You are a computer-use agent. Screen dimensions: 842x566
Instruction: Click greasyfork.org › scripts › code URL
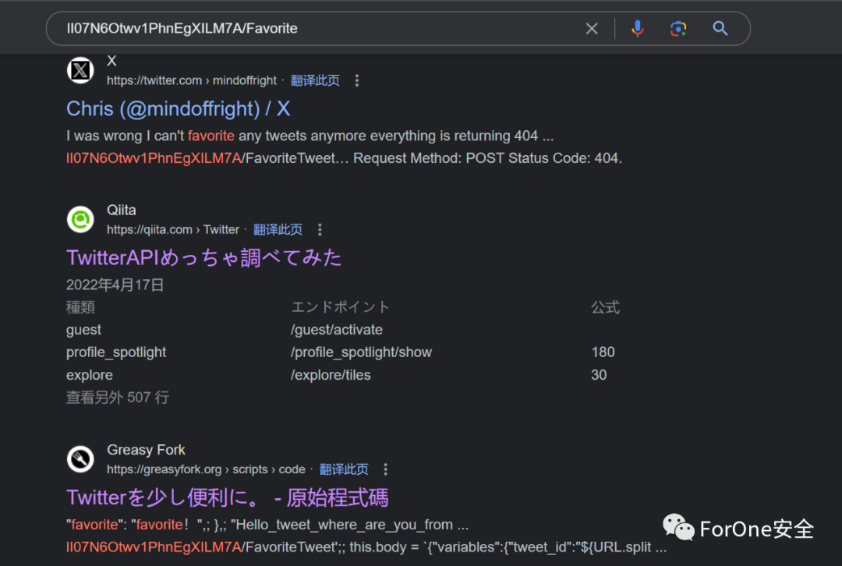point(206,469)
